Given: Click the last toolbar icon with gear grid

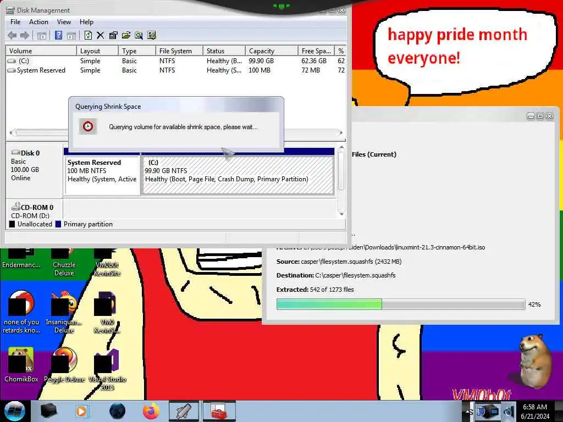Looking at the screenshot, I should (x=152, y=35).
